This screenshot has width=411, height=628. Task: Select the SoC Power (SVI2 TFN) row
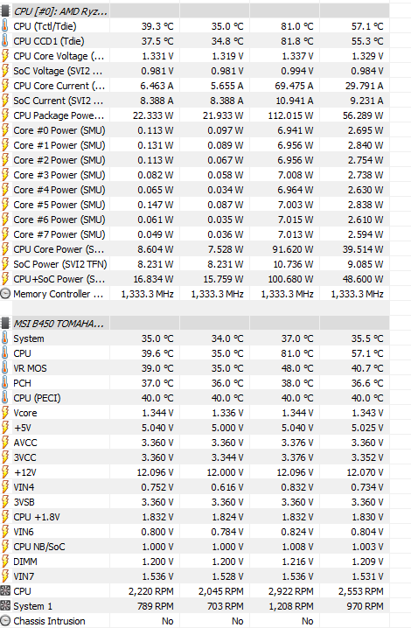tap(195, 264)
